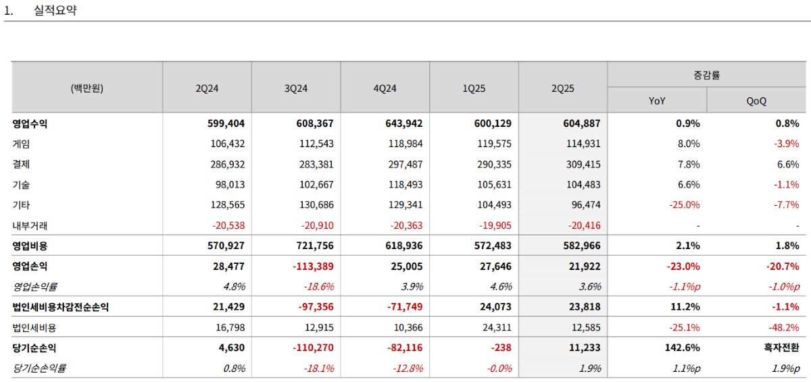Click the 흑자전환 QoQ cell
This screenshot has width=811, height=382.
[783, 348]
